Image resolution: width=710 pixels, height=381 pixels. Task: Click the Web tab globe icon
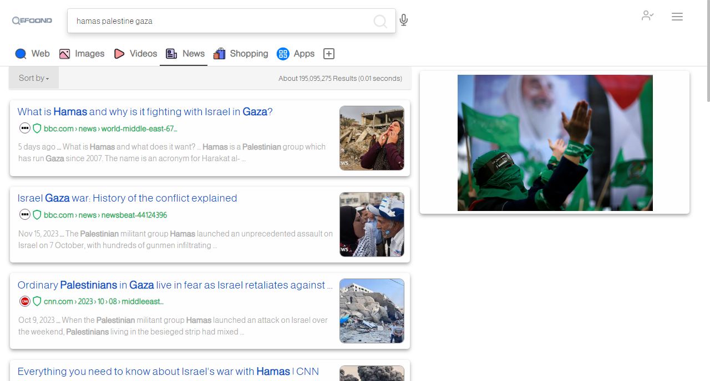(x=21, y=54)
